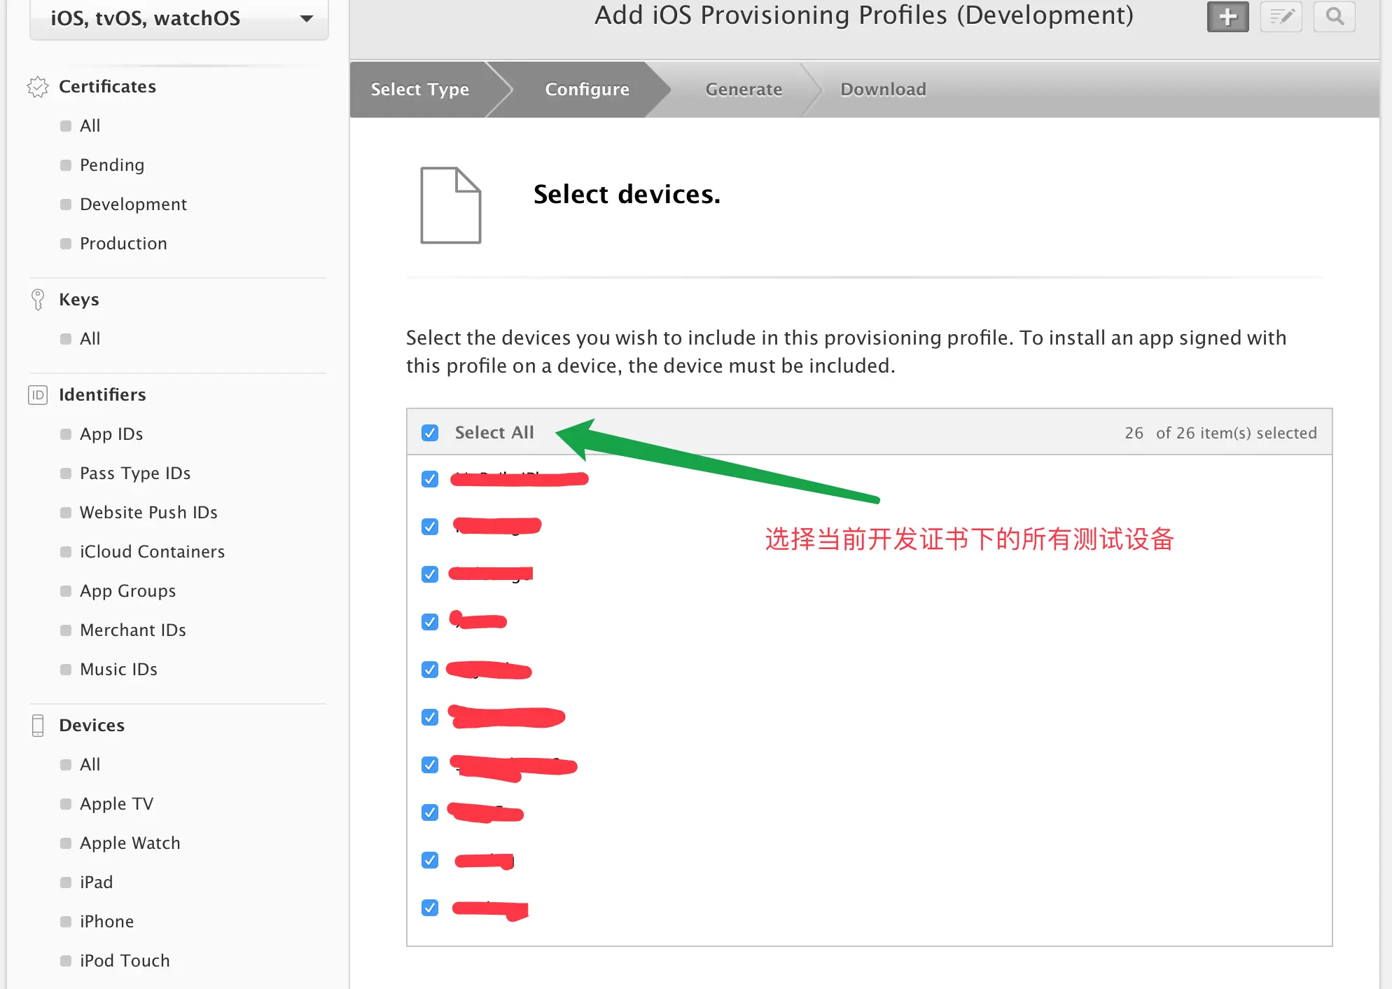The height and width of the screenshot is (989, 1392).
Task: Open Development certificates list
Action: [x=133, y=205]
